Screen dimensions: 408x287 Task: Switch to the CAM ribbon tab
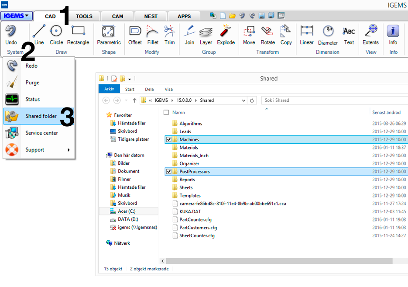click(x=118, y=16)
